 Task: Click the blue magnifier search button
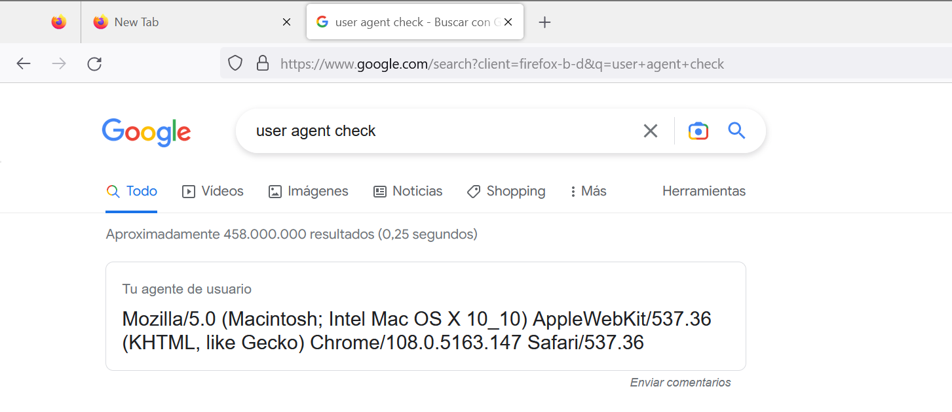[736, 131]
